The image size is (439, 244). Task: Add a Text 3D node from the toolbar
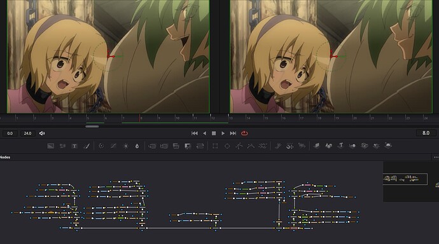coord(340,146)
